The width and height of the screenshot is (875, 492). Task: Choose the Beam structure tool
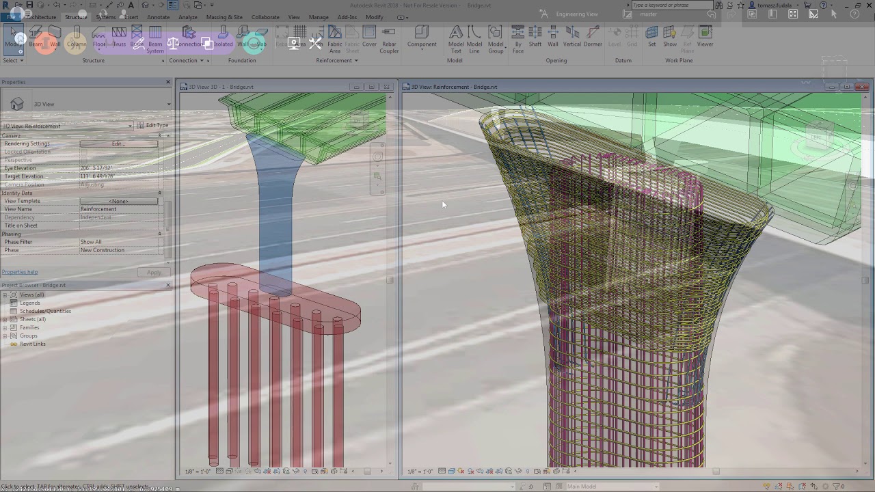pyautogui.click(x=36, y=38)
